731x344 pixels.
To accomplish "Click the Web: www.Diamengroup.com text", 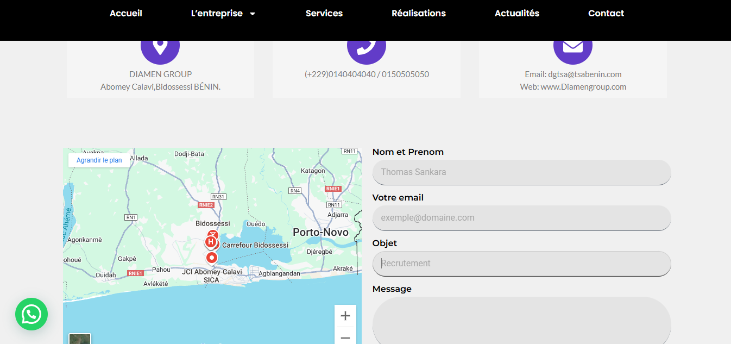I will coord(573,87).
